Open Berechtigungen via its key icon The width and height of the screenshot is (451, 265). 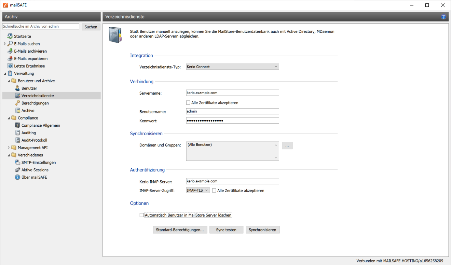tap(18, 103)
